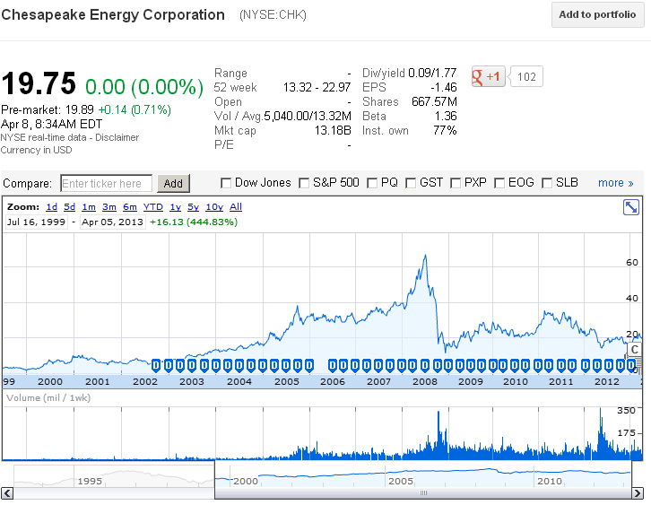Set chart zoom to 5d
Image resolution: width=651 pixels, height=505 pixels.
[69, 207]
